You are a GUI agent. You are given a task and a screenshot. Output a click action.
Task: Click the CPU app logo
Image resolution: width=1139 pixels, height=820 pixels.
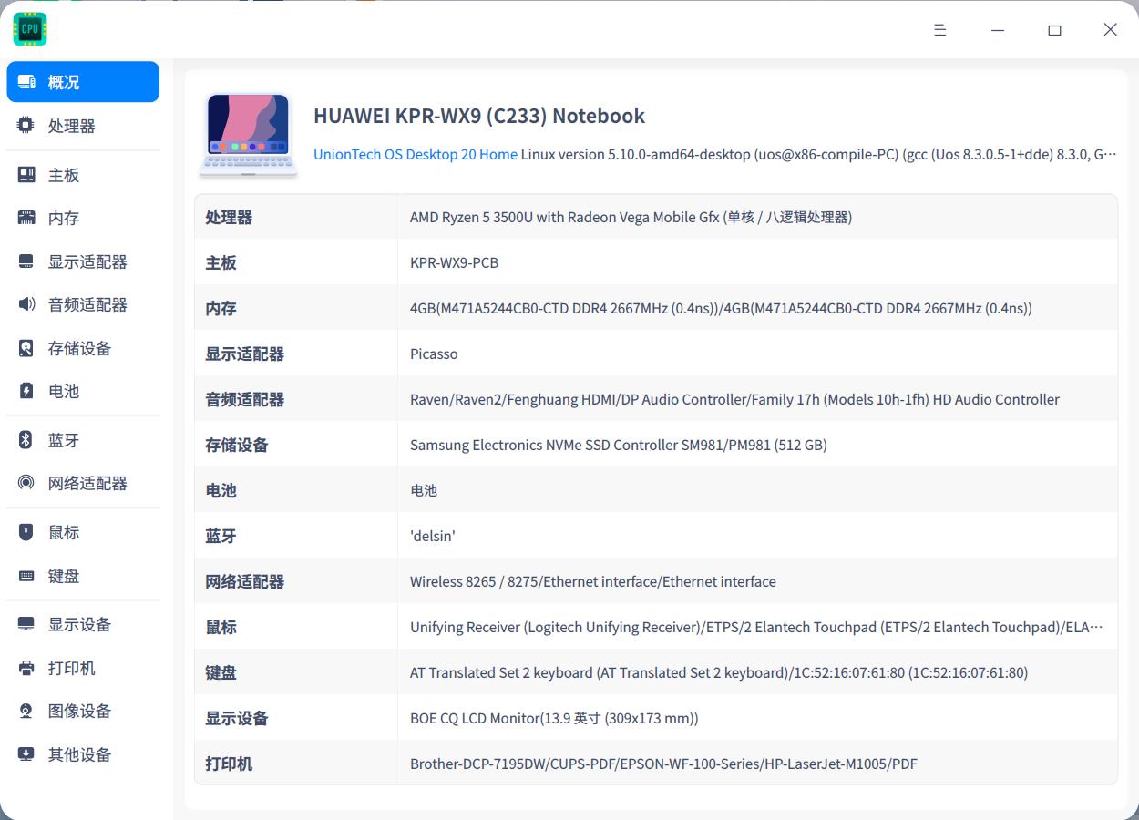coord(29,28)
